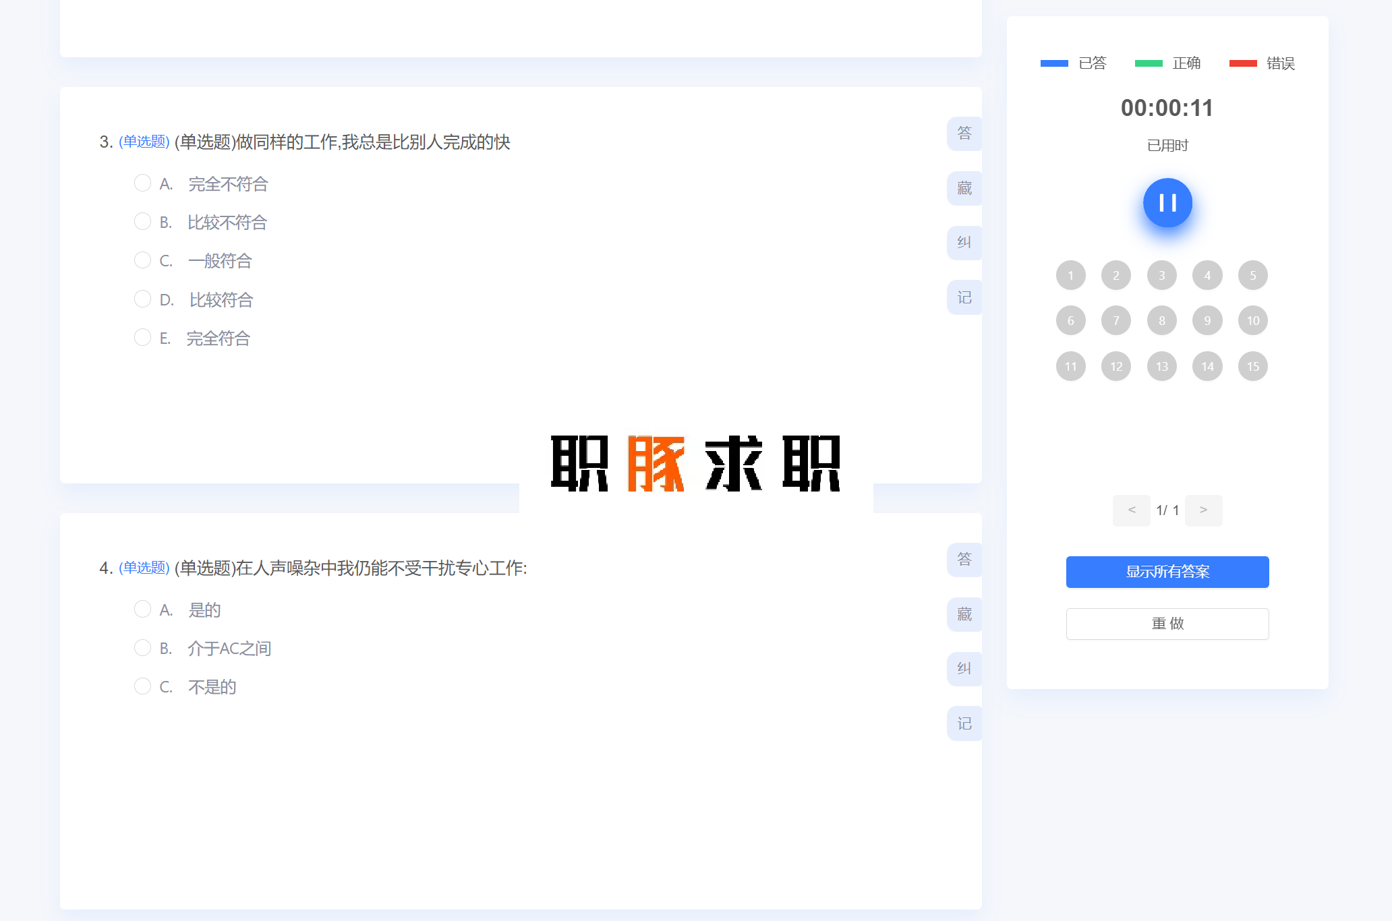Viewport: 1392px width, 921px height.
Task: Jump to question 2 in navigator
Action: (1116, 275)
